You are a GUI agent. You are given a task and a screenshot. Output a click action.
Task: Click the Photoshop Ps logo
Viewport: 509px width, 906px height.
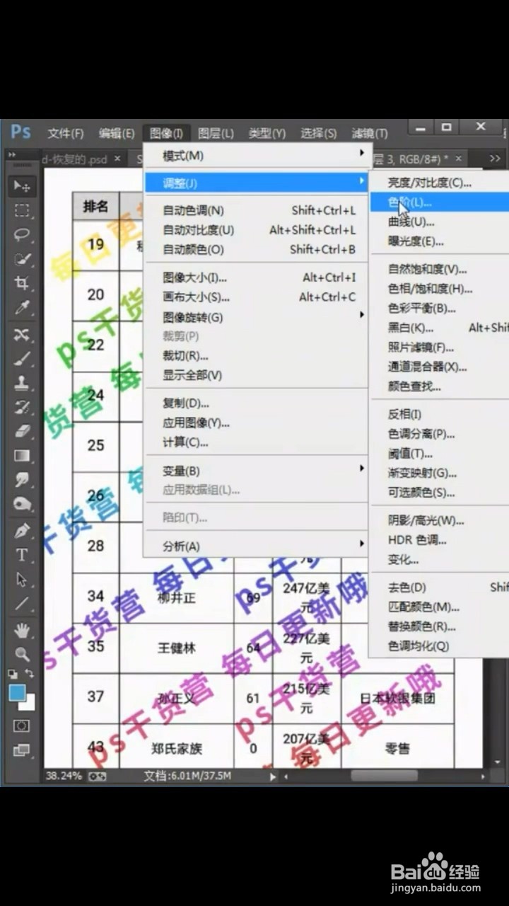21,132
